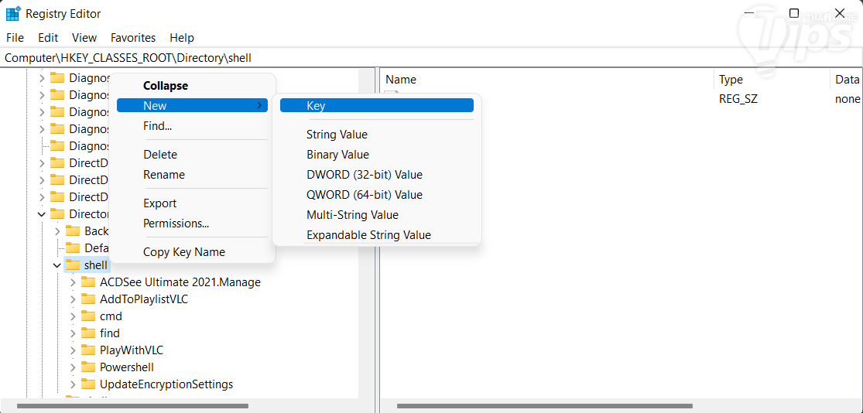
Task: Click the tree pane horizontal scrollbar
Action: coord(132,406)
